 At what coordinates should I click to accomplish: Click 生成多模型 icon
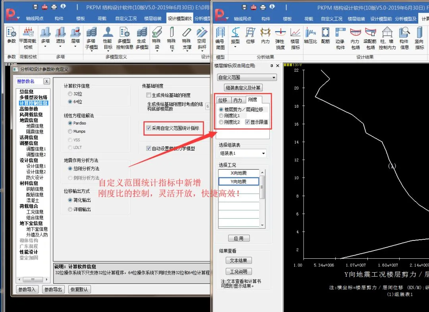click(x=142, y=38)
